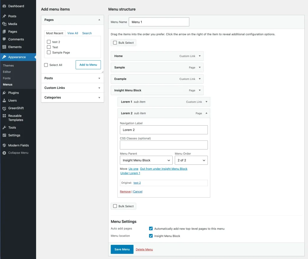308x259 pixels.
Task: Open the Menu Order dropdown
Action: (x=191, y=160)
